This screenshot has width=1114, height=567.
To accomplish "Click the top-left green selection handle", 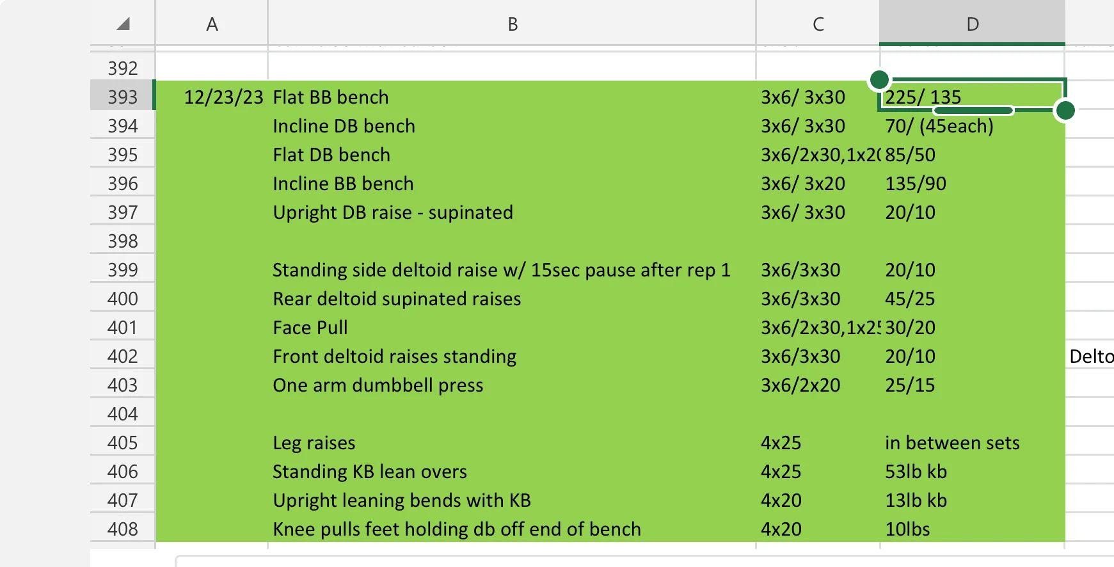I will [880, 80].
